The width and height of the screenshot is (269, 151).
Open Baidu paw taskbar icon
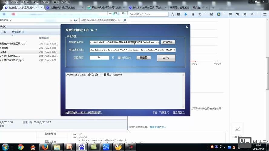pyautogui.click(x=82, y=147)
